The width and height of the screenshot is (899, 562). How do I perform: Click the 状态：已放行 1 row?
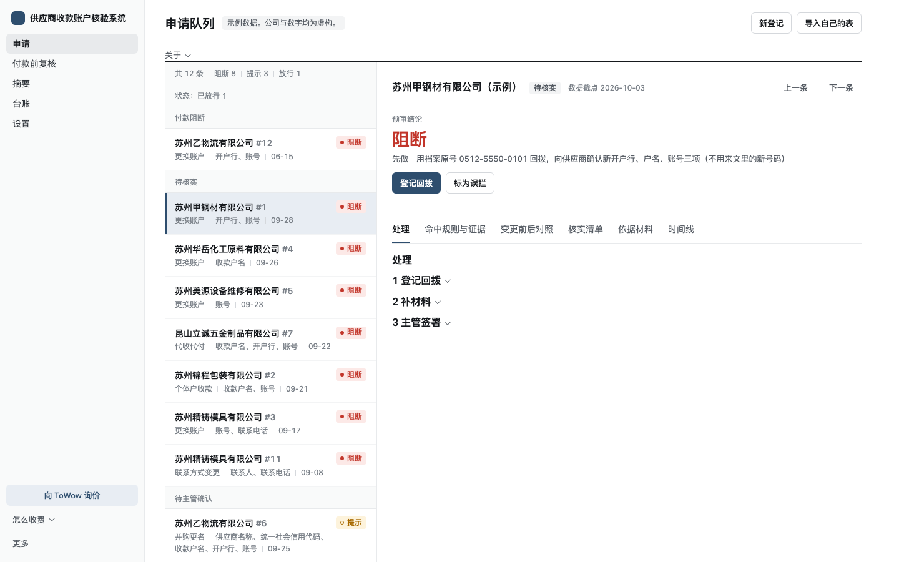tap(270, 96)
